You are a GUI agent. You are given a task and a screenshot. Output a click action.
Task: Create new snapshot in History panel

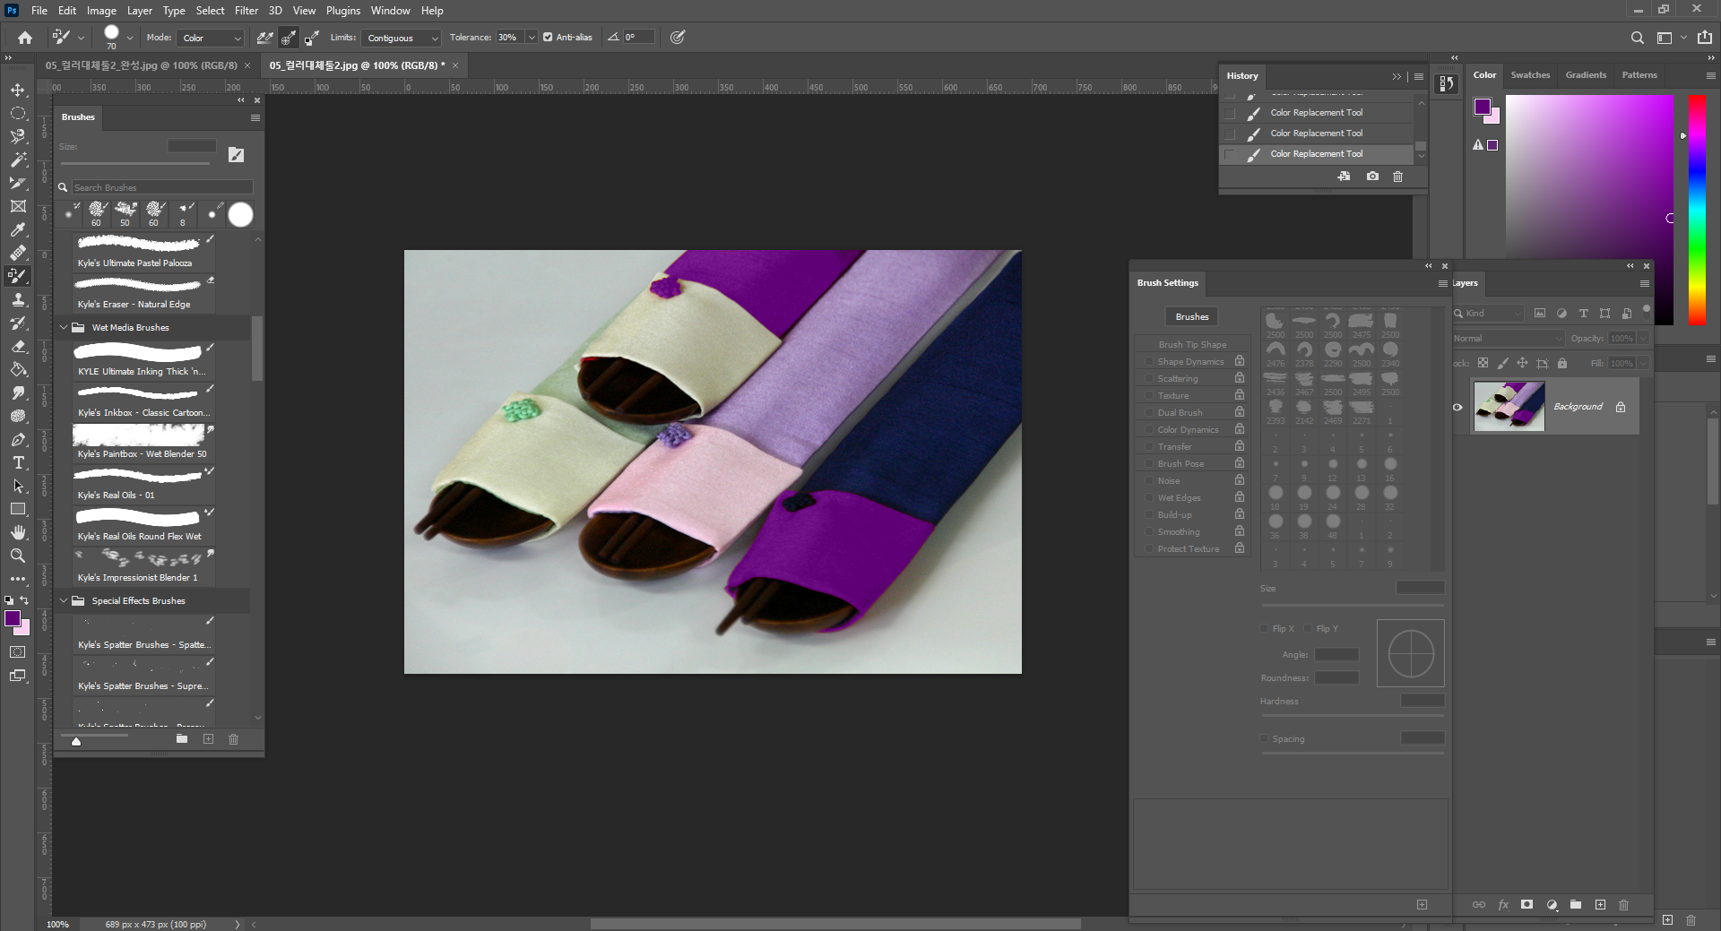pyautogui.click(x=1372, y=177)
